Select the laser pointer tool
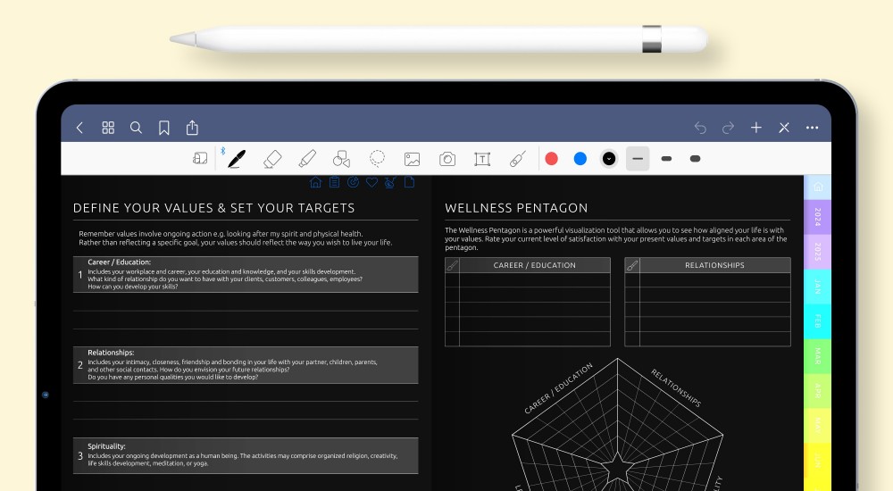 [517, 159]
